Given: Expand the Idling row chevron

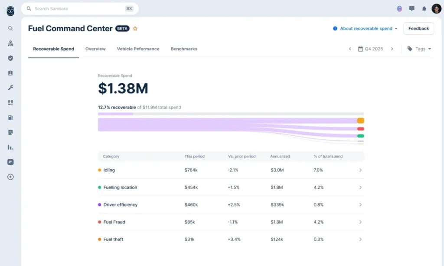Looking at the screenshot, I should tap(360, 170).
